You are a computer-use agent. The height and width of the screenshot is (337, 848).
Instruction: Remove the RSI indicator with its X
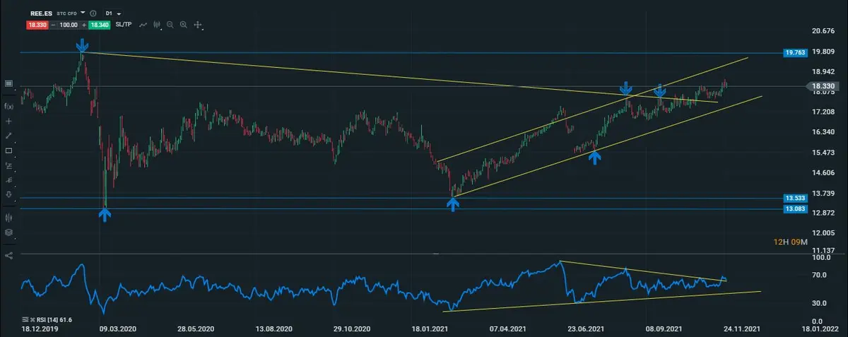tap(33, 319)
